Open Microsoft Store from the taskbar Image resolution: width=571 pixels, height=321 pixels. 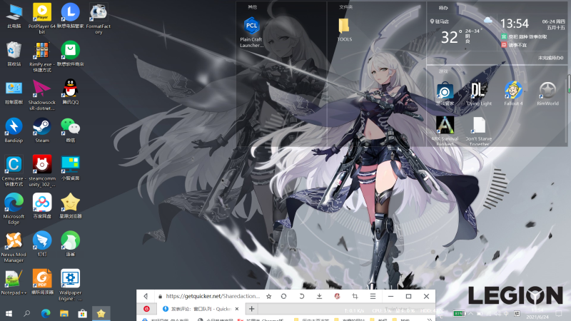83,313
